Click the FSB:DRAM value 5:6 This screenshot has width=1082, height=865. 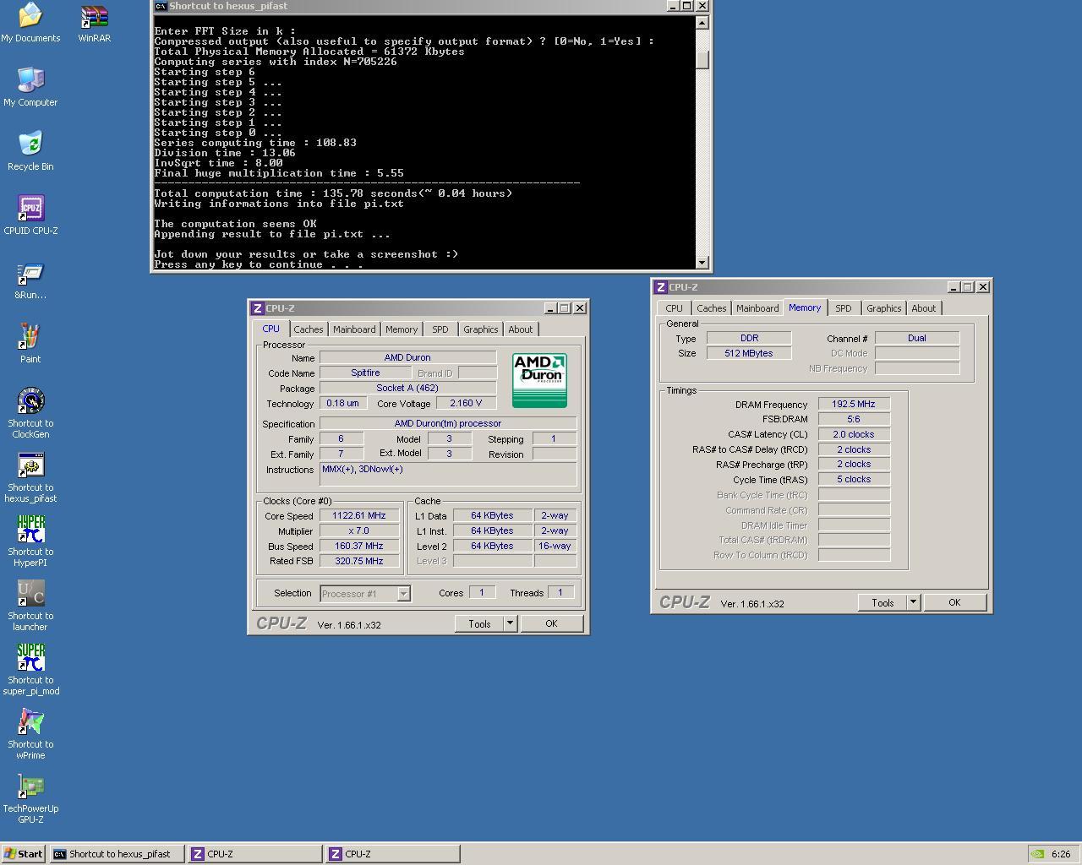(x=854, y=419)
